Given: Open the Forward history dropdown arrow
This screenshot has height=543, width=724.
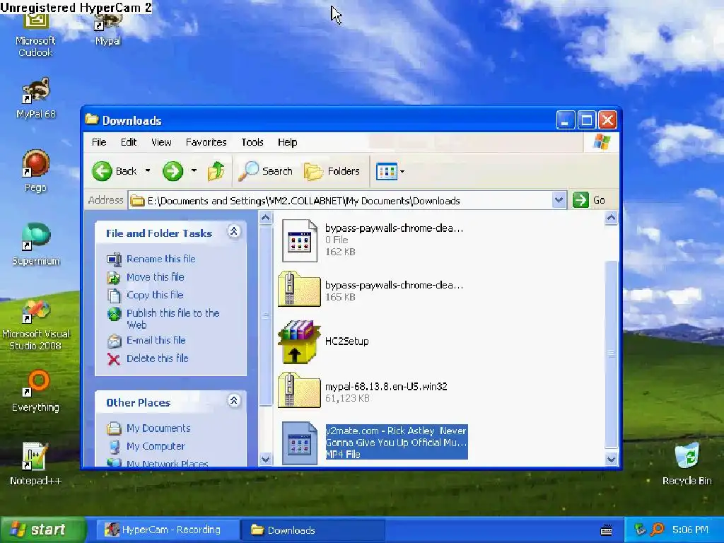Looking at the screenshot, I should (x=194, y=171).
